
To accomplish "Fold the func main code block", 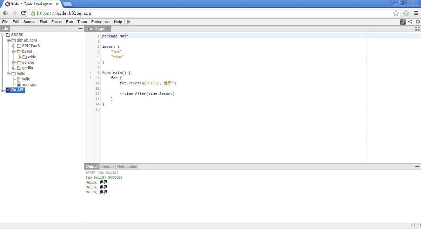I will point(90,73).
